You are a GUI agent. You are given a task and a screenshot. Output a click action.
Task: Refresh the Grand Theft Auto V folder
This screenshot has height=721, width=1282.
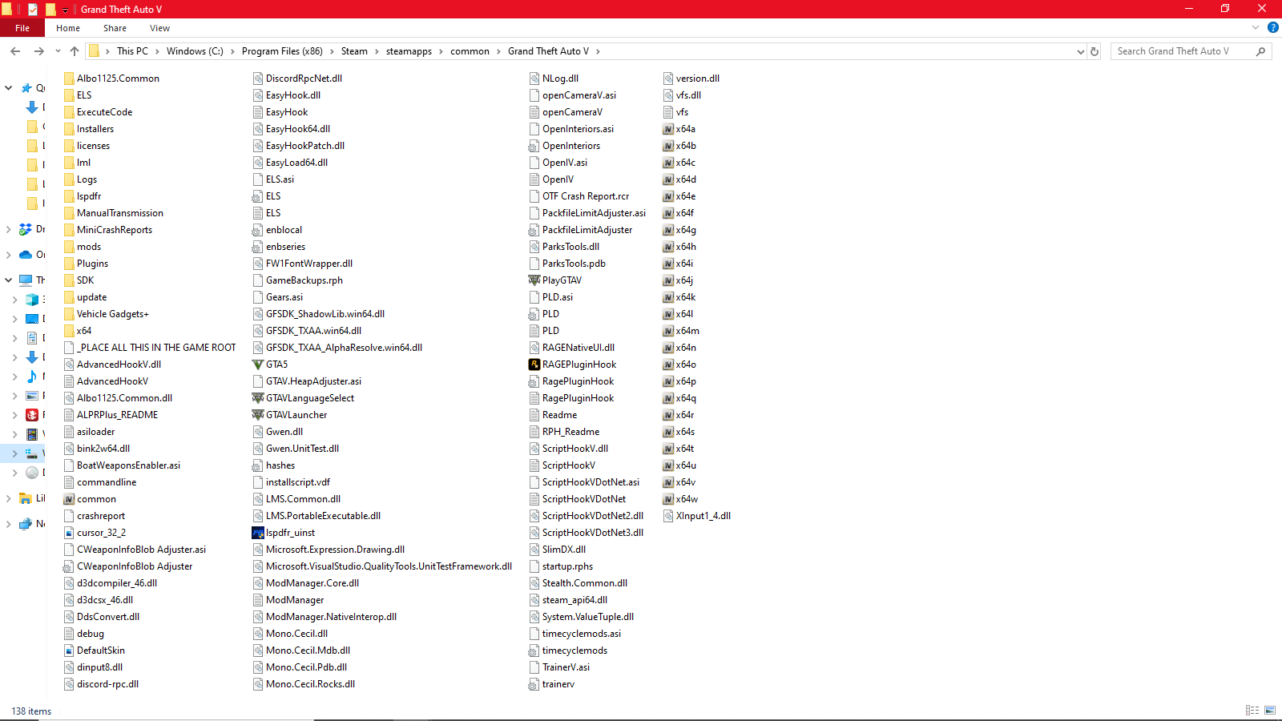click(1095, 51)
